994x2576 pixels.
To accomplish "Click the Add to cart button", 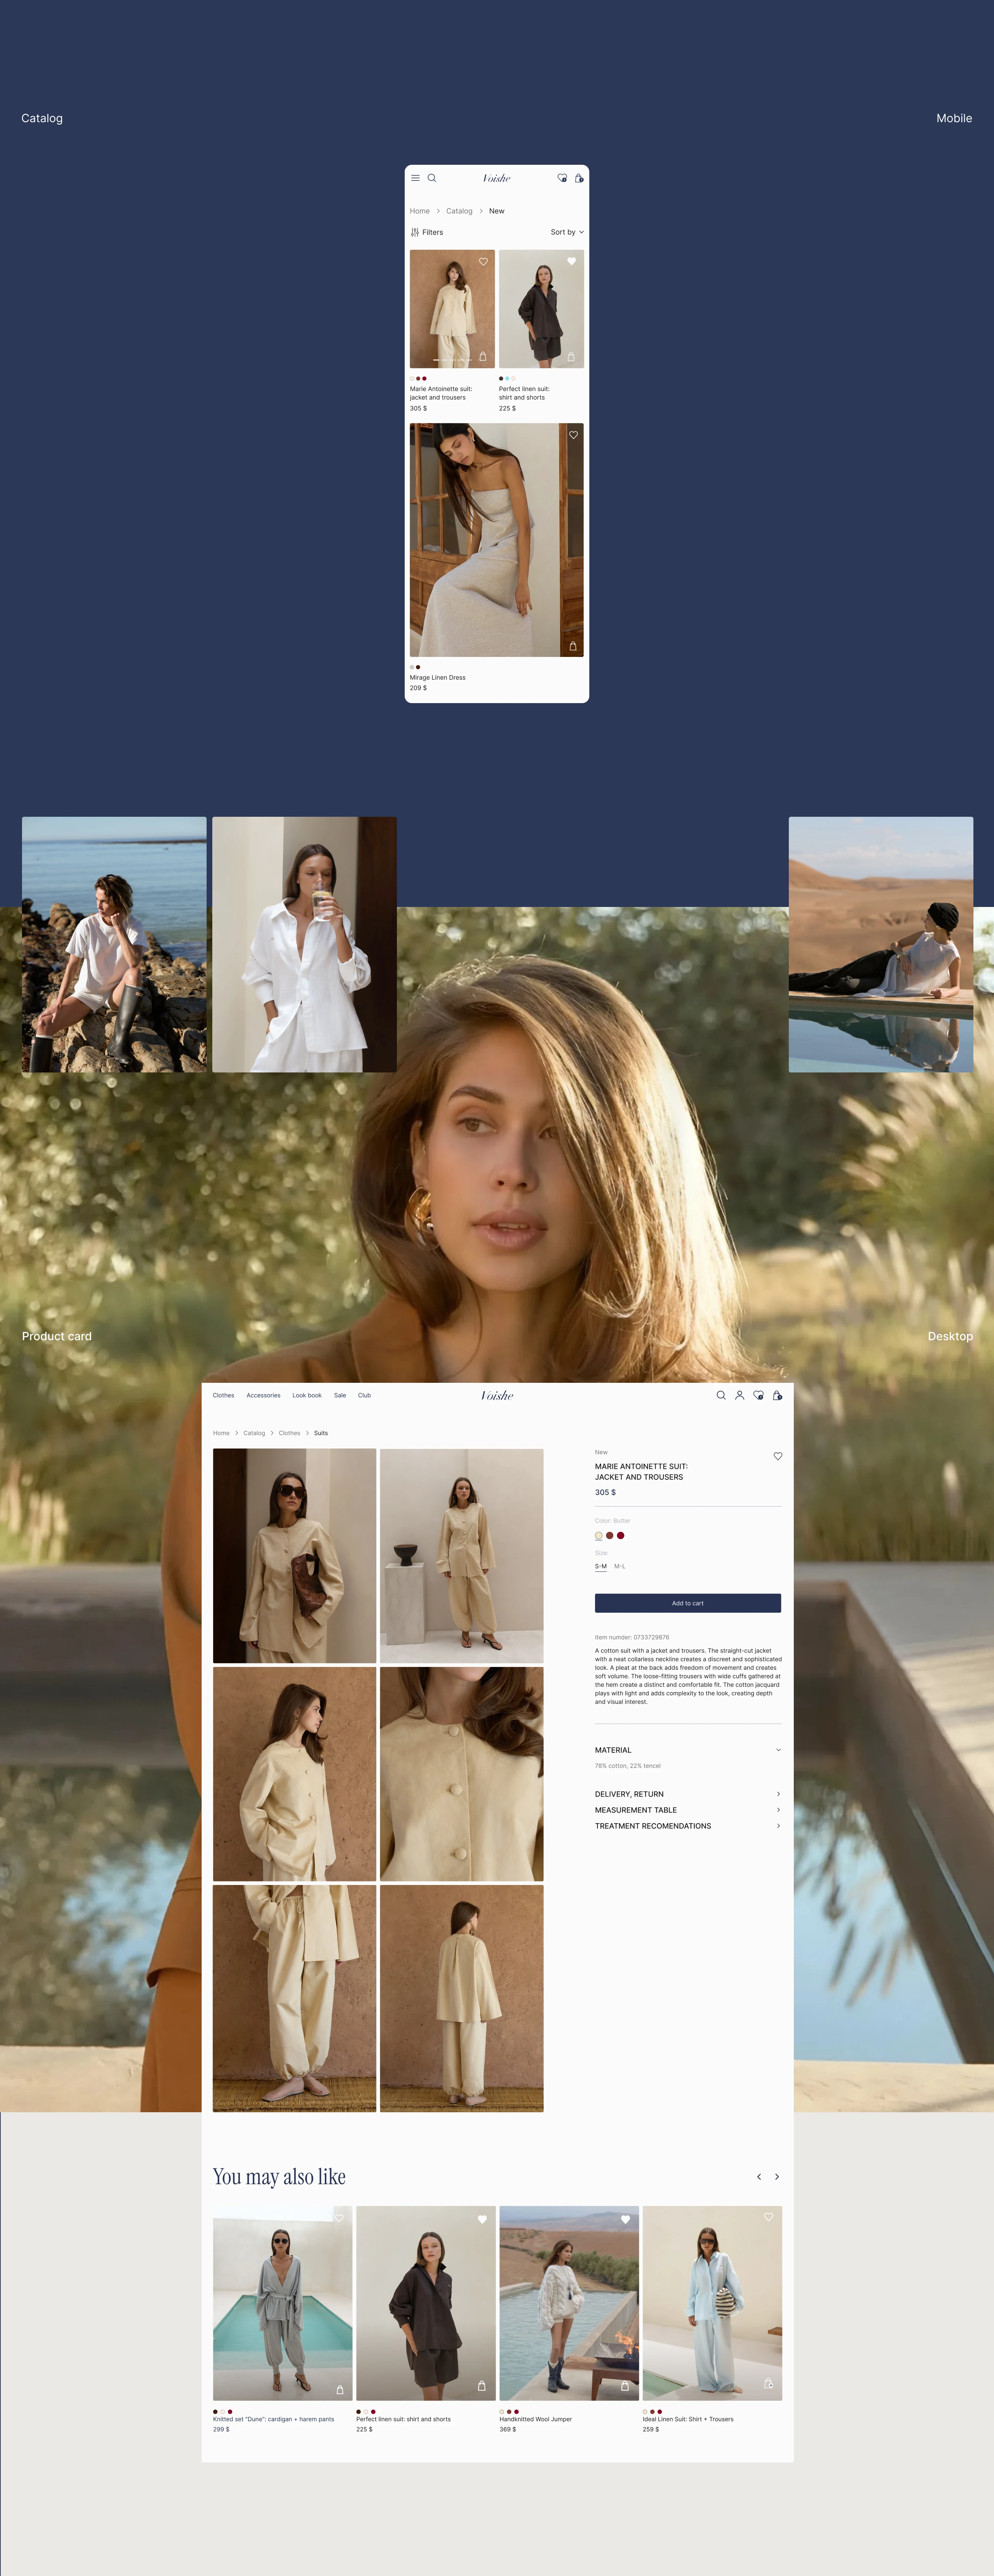I will 688,1603.
